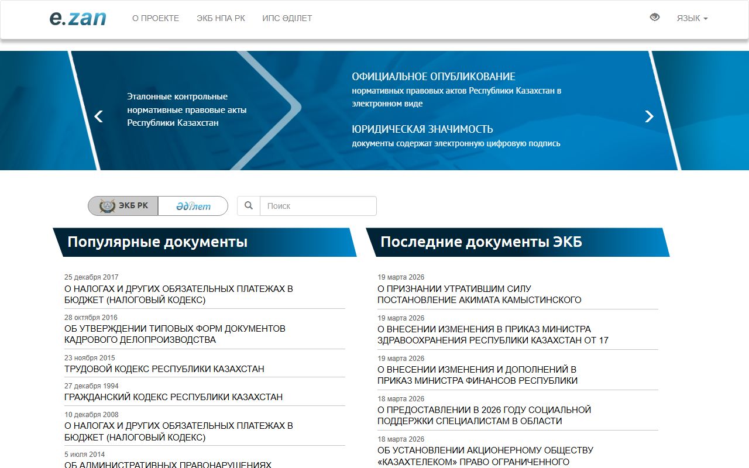Click the search magnifier icon
The height and width of the screenshot is (468, 749).
(x=249, y=205)
